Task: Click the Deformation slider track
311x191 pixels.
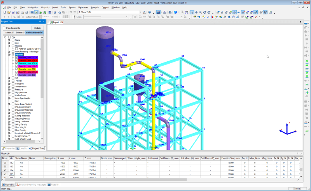Action: 58,17
